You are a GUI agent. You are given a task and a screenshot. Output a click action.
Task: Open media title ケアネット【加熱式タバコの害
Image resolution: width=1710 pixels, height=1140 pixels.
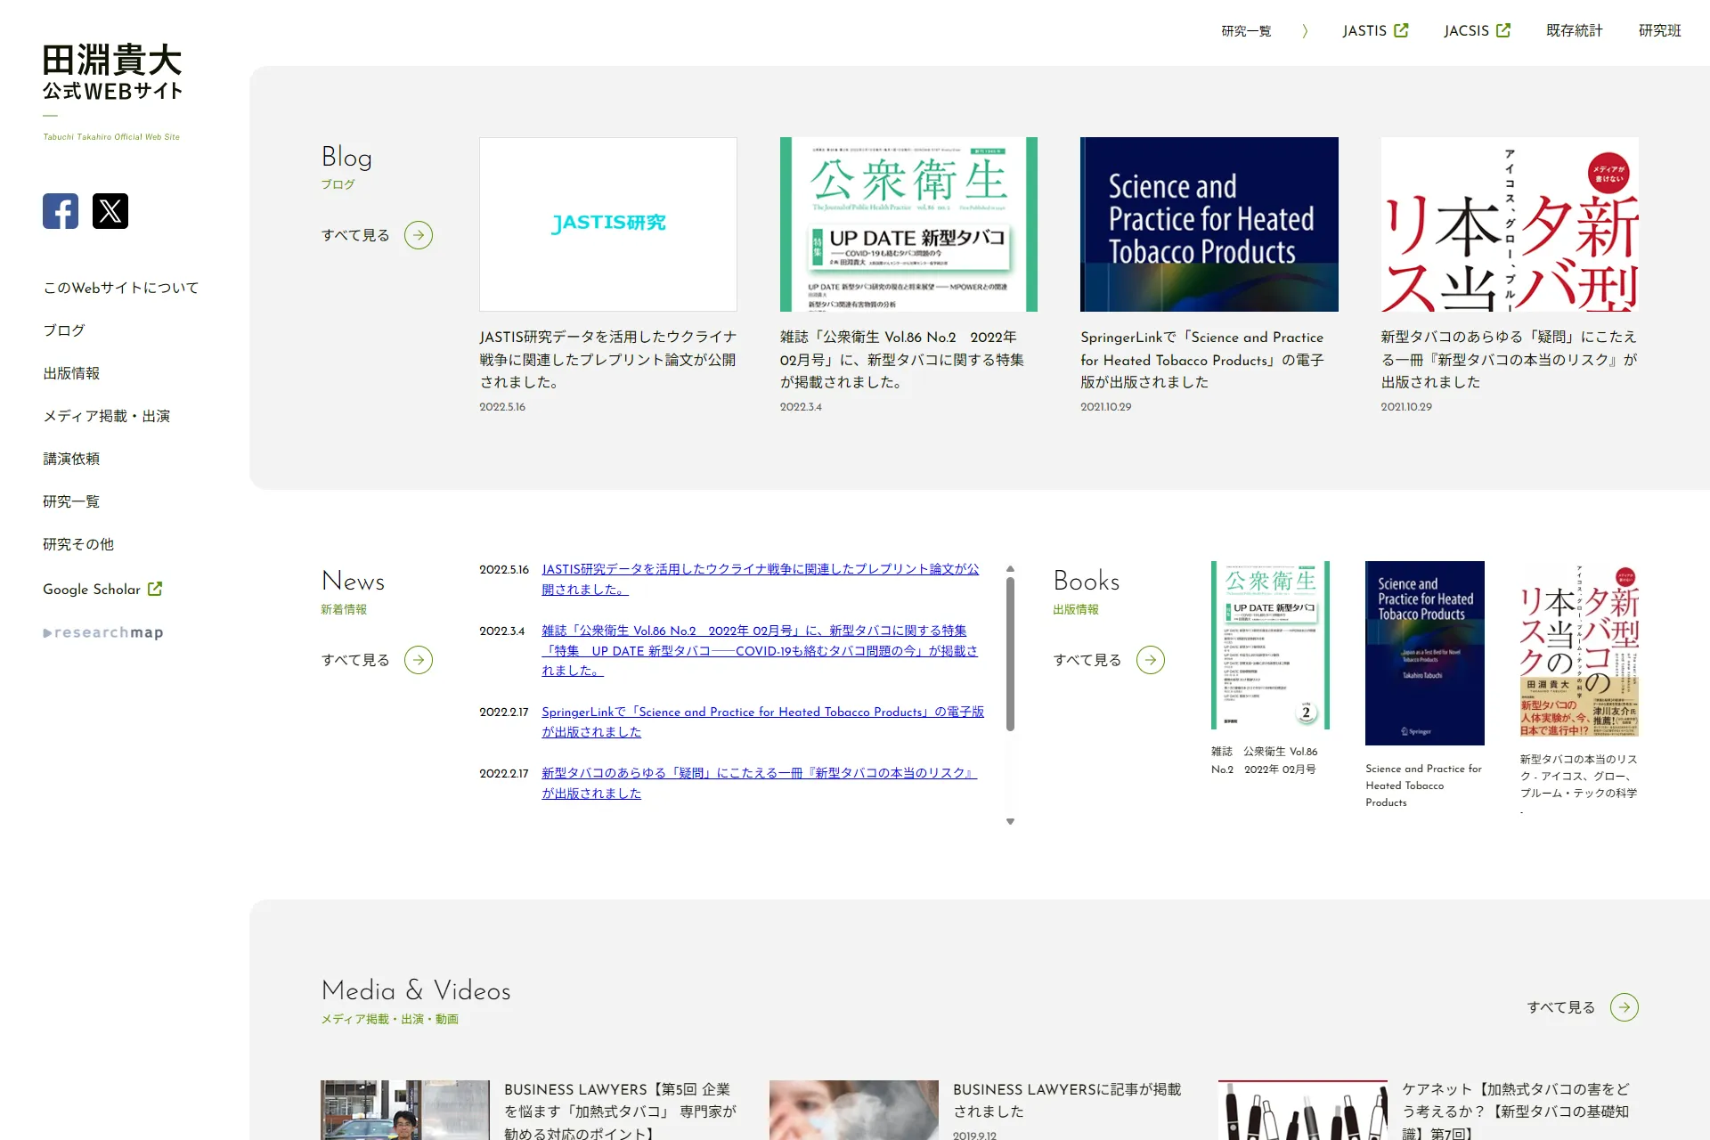(x=1516, y=1111)
